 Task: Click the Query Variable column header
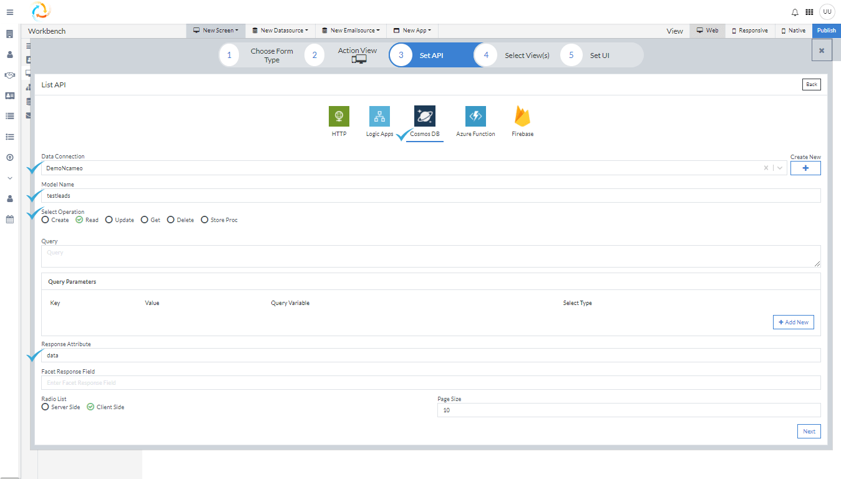click(x=290, y=303)
